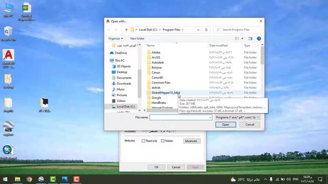328x184 pixels.
Task: Launch Chrome from the taskbar
Action: (x=29, y=179)
